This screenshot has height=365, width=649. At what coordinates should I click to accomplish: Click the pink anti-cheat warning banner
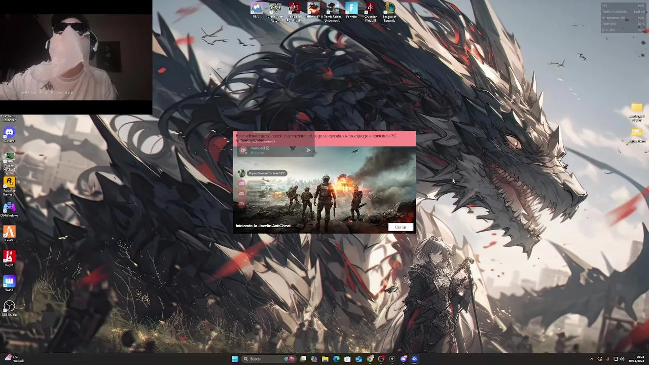324,138
